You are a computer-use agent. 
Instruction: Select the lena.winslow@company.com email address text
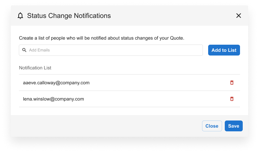[54, 99]
